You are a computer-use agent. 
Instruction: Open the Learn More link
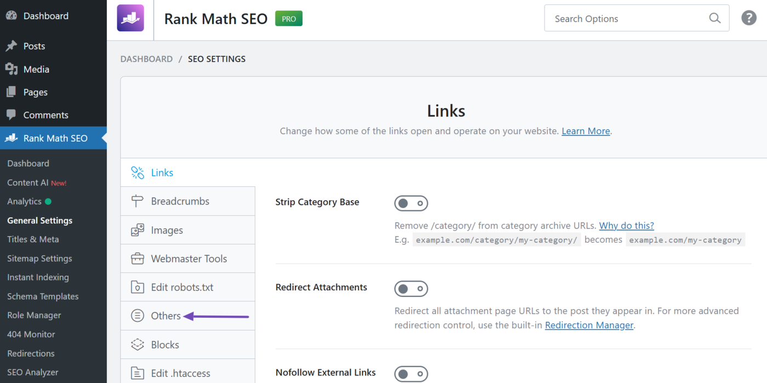pyautogui.click(x=585, y=131)
